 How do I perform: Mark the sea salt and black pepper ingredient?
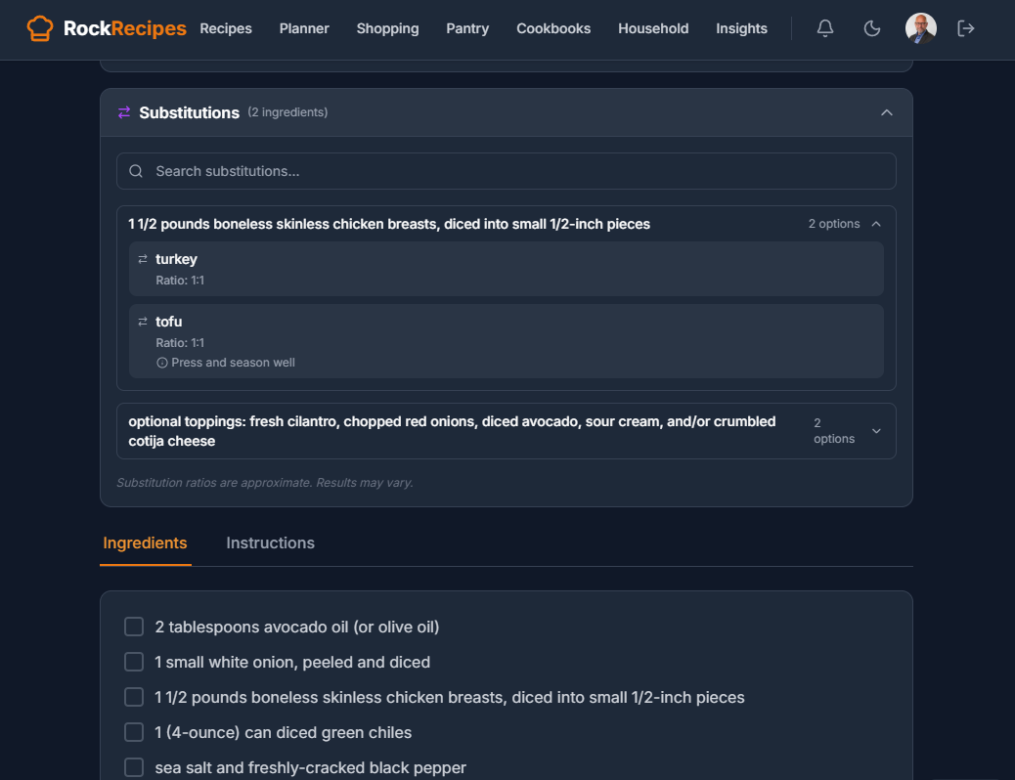134,767
